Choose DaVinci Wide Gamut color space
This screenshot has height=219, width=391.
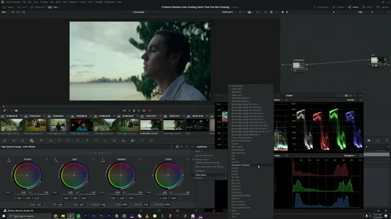[x=250, y=141]
